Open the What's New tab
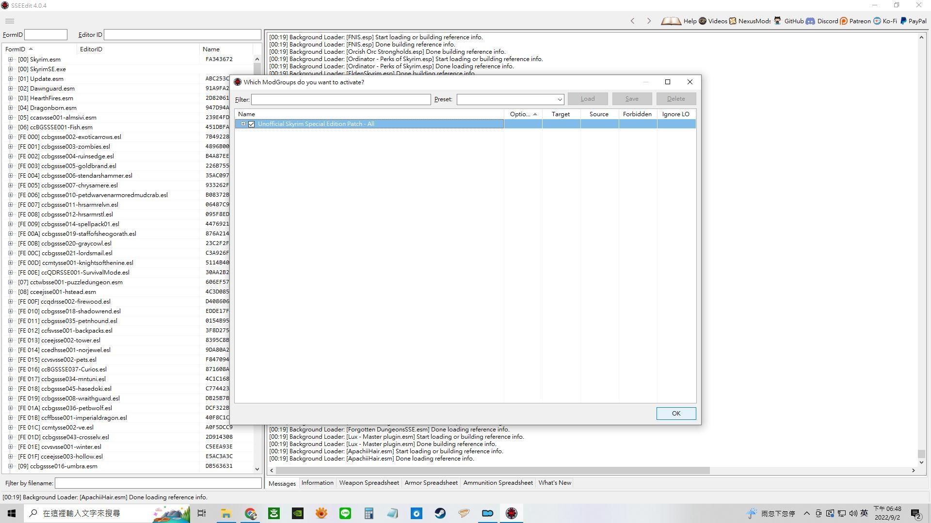The image size is (931, 523). pyautogui.click(x=555, y=483)
